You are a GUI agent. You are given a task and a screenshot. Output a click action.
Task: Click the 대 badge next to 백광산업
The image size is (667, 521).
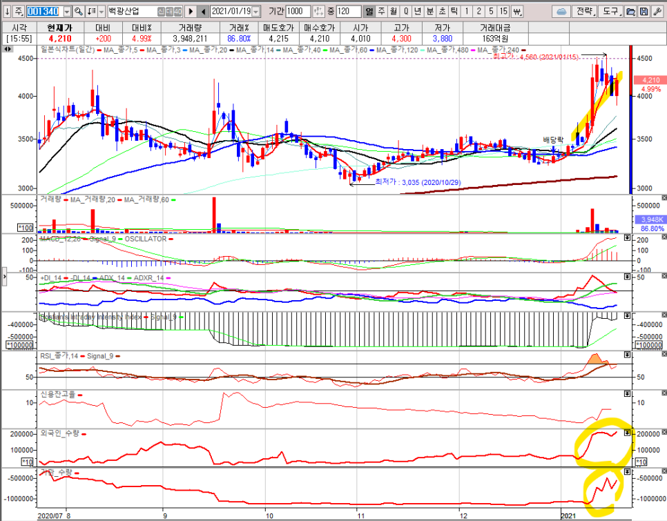[169, 12]
